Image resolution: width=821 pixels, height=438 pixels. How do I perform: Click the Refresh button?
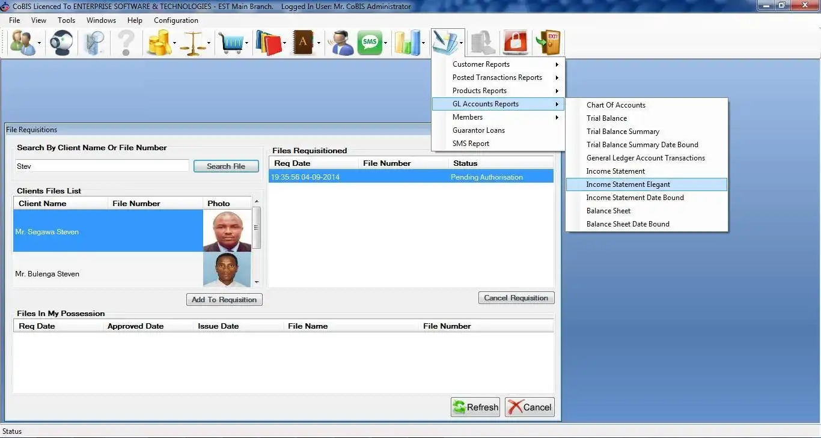476,407
